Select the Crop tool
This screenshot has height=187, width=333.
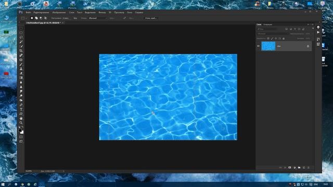[21, 51]
